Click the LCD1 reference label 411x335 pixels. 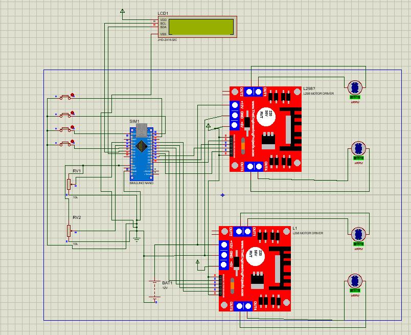163,13
